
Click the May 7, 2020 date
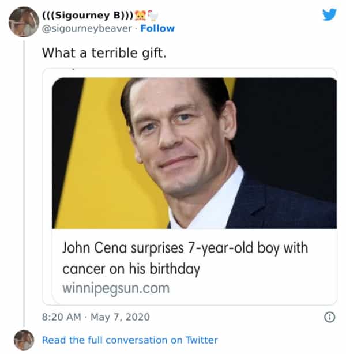pyautogui.click(x=121, y=317)
